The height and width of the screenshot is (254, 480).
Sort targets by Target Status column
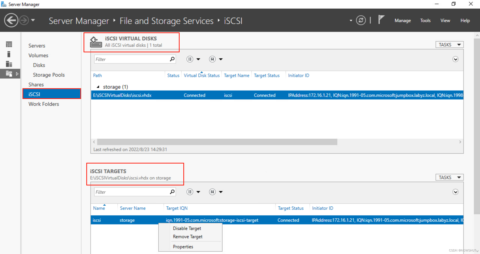pyautogui.click(x=291, y=208)
